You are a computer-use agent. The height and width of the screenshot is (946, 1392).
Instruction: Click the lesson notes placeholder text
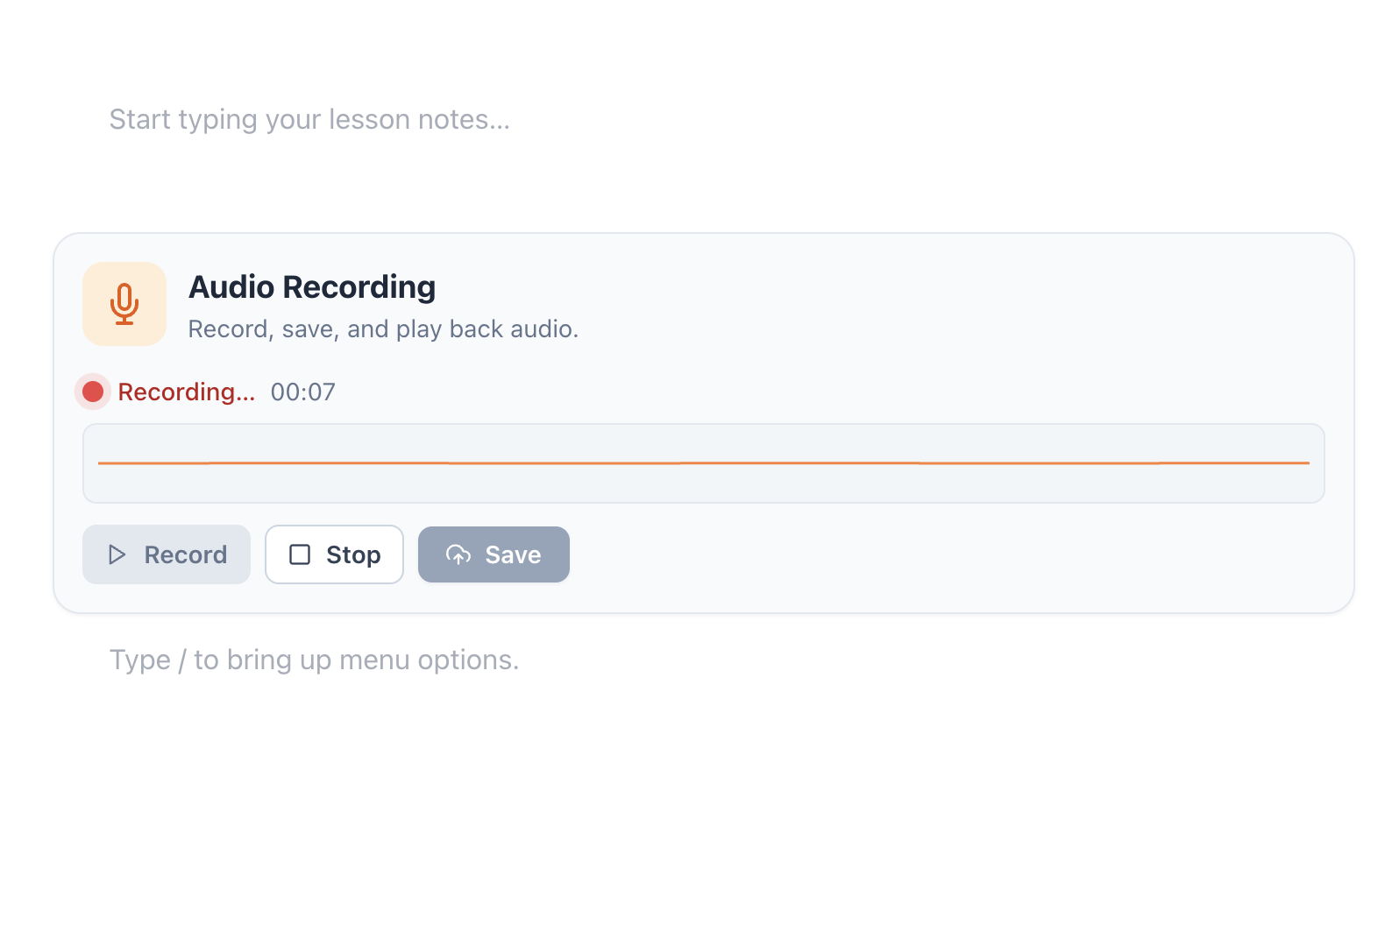pos(310,118)
